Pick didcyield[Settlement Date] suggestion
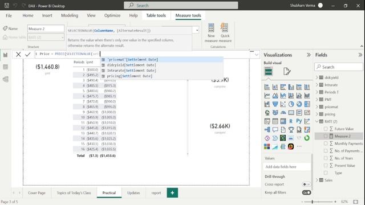Viewport: 365px width, 205px height. click(162, 65)
